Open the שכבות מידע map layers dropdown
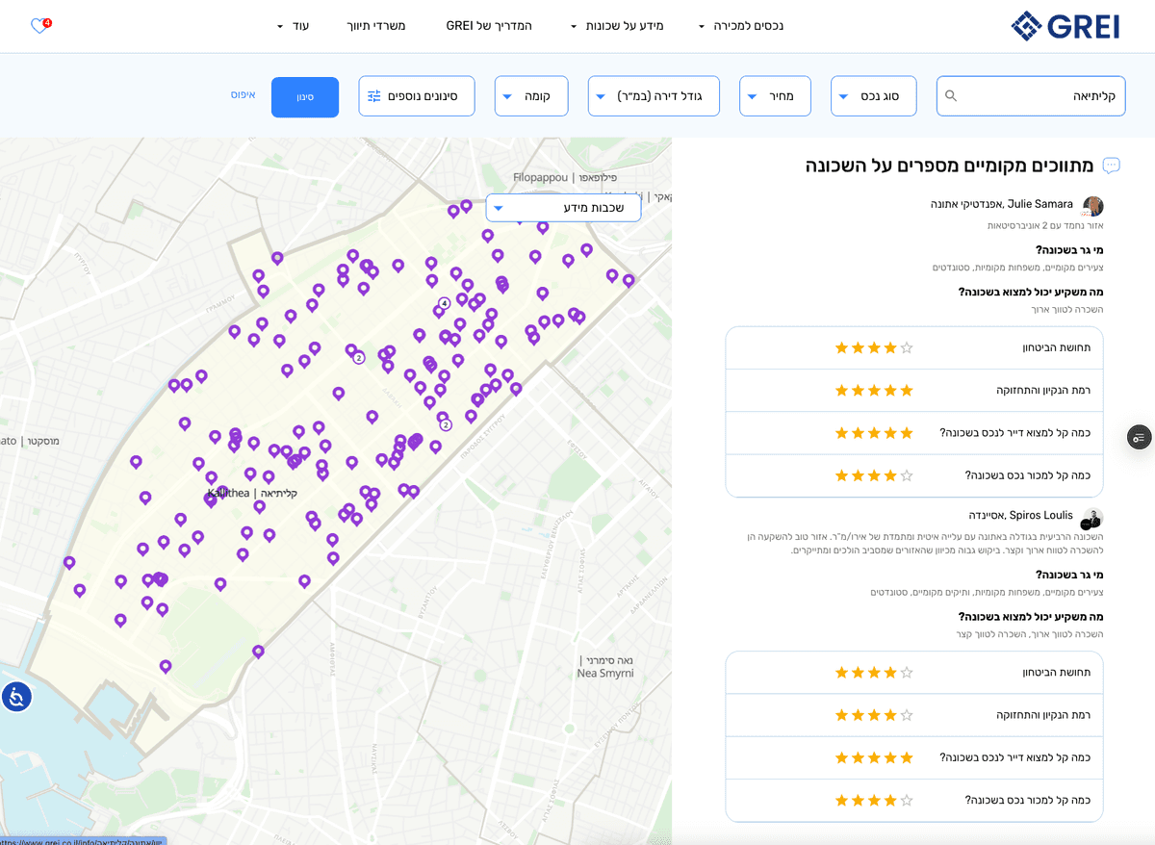The height and width of the screenshot is (845, 1155). [563, 208]
